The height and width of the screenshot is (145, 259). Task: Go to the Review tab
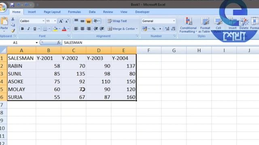click(x=108, y=12)
